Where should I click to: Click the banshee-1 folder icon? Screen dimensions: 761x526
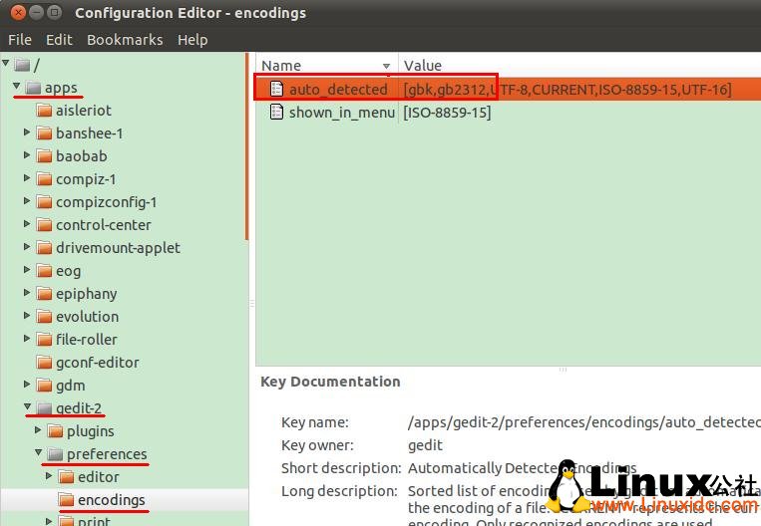click(44, 133)
